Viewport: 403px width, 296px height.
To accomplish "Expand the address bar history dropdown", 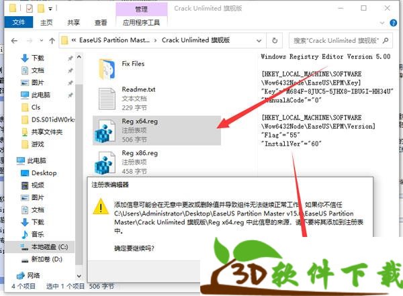I will pyautogui.click(x=259, y=40).
